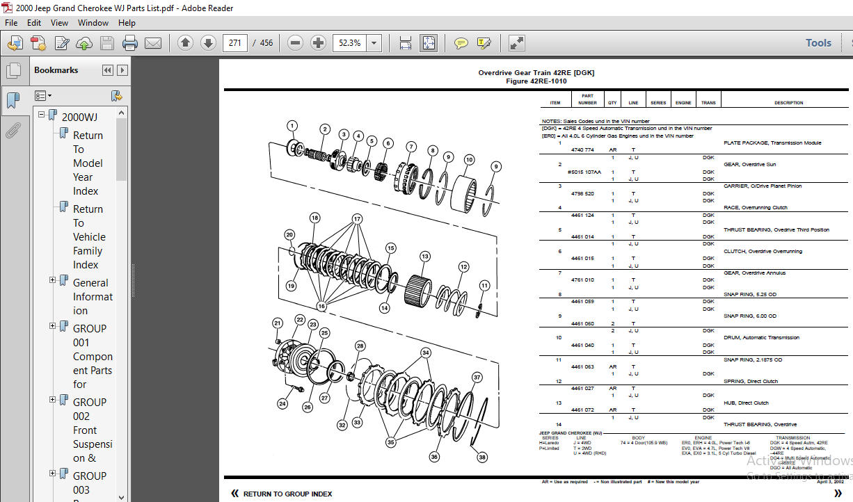This screenshot has width=853, height=502.
Task: Open the bookmark options dropdown
Action: pos(44,95)
